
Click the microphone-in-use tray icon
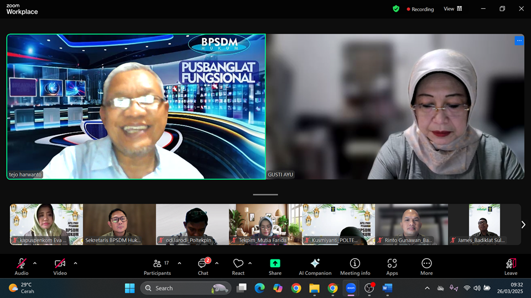pyautogui.click(x=454, y=288)
